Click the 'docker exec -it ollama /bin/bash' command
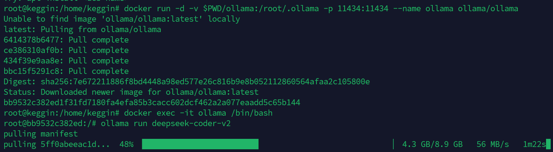The height and width of the screenshot is (152, 553). pos(199,113)
